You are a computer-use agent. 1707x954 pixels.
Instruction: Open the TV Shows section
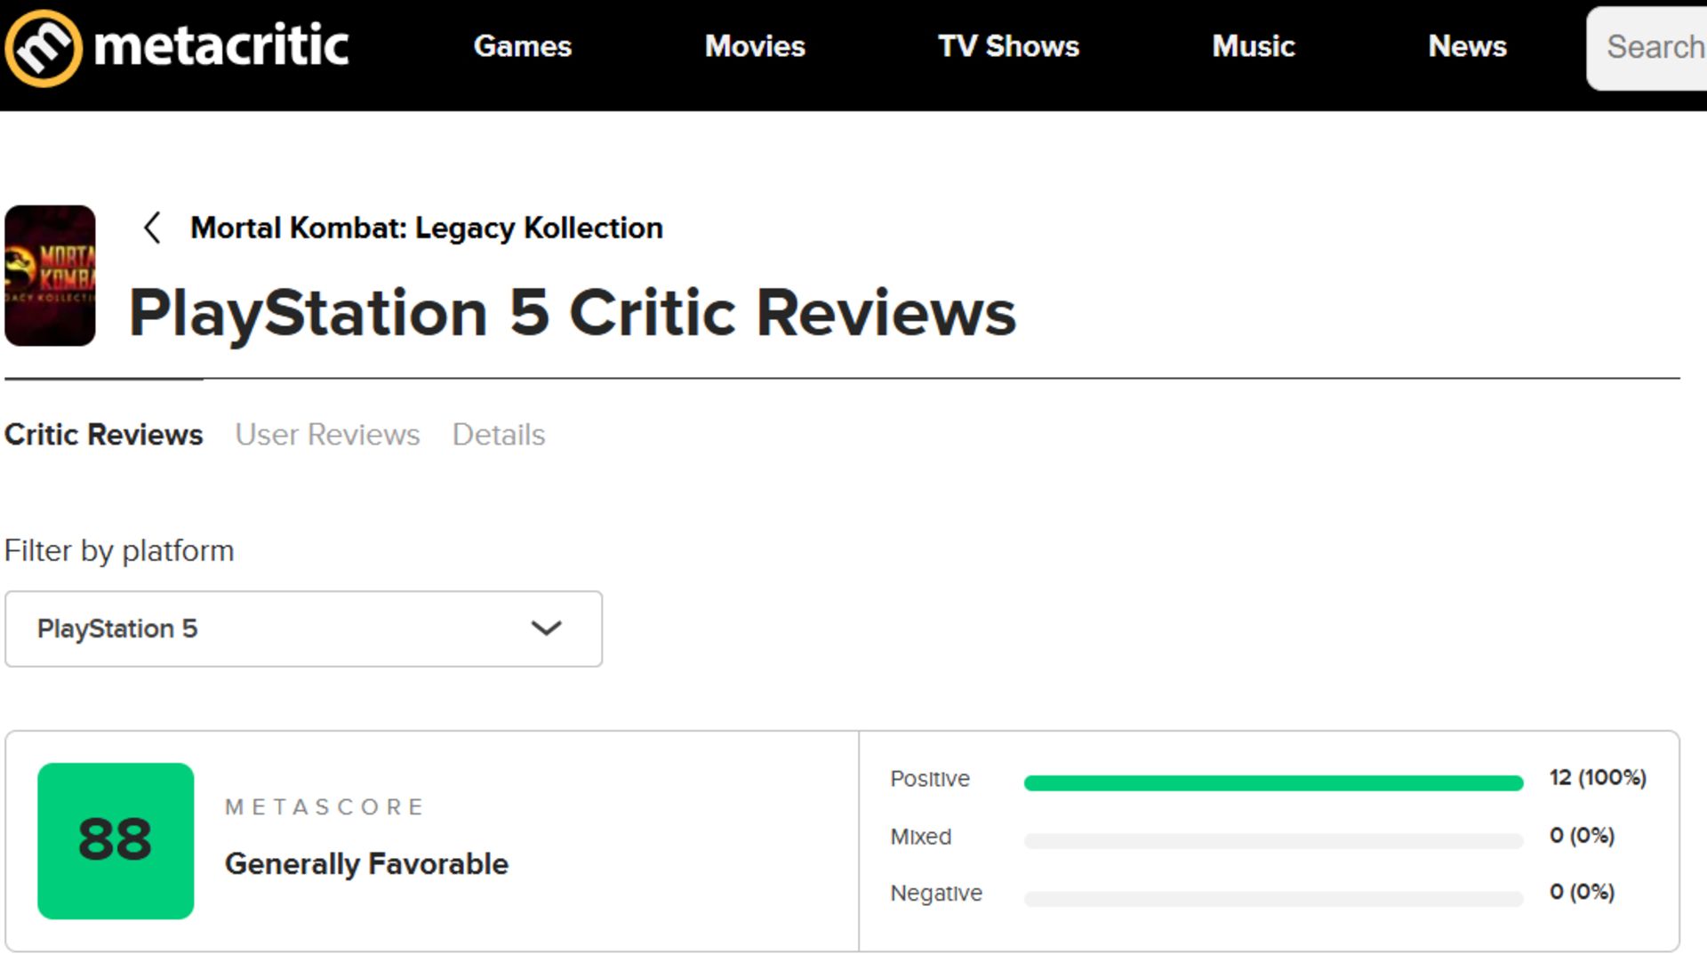[x=1008, y=46]
